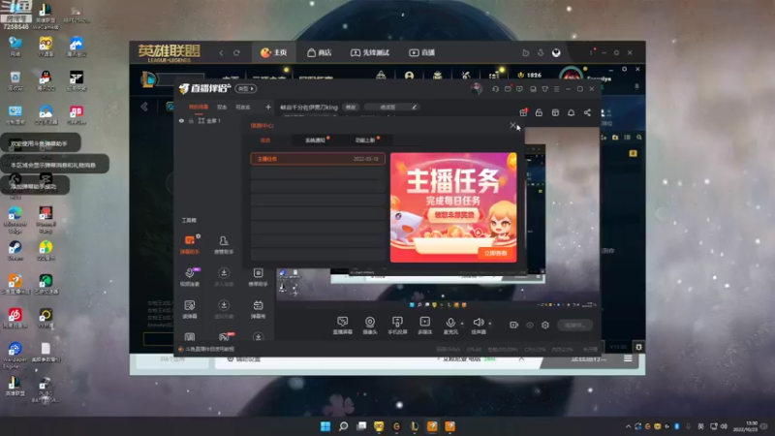Click the 1826 currency balance in League client
The image size is (775, 436).
tap(529, 76)
